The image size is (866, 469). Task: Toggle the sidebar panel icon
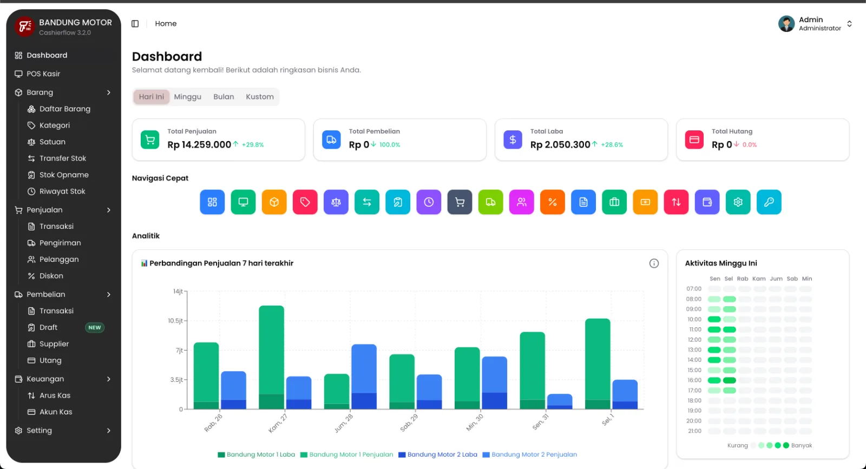pyautogui.click(x=135, y=24)
